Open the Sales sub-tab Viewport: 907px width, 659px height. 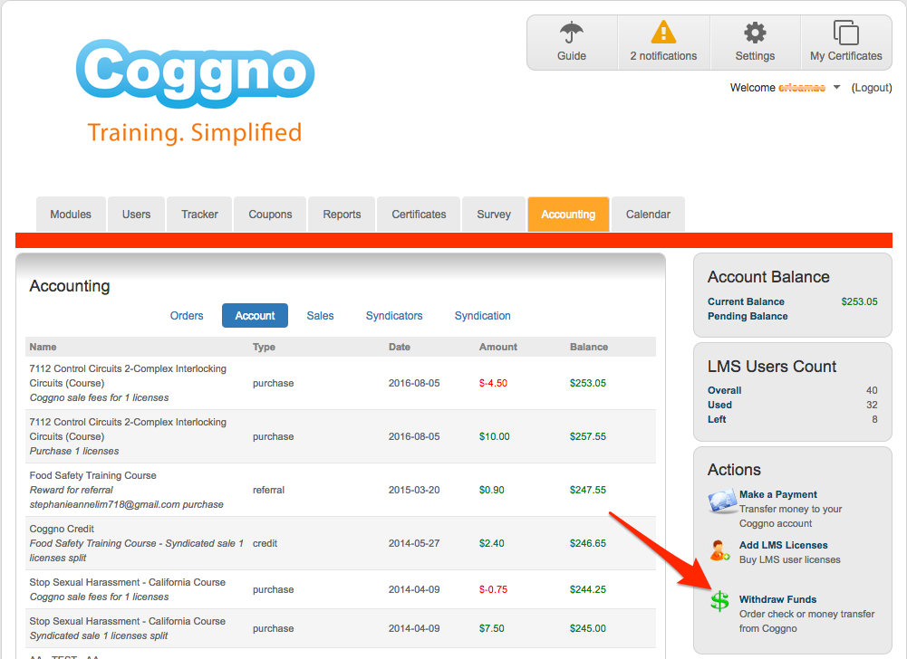point(320,316)
